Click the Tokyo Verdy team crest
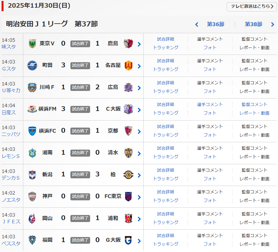Viewport: 278px width, 252px height. click(x=32, y=43)
